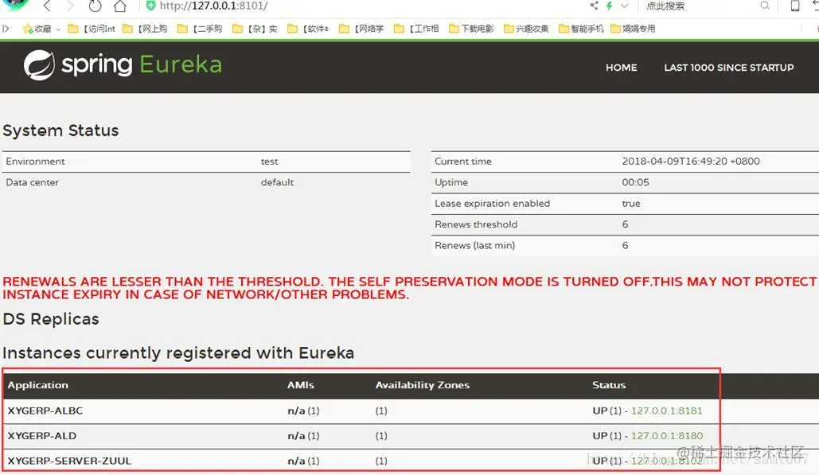Click the Uptime value 00:05
Viewport: 819px width, 475px height.
(636, 182)
